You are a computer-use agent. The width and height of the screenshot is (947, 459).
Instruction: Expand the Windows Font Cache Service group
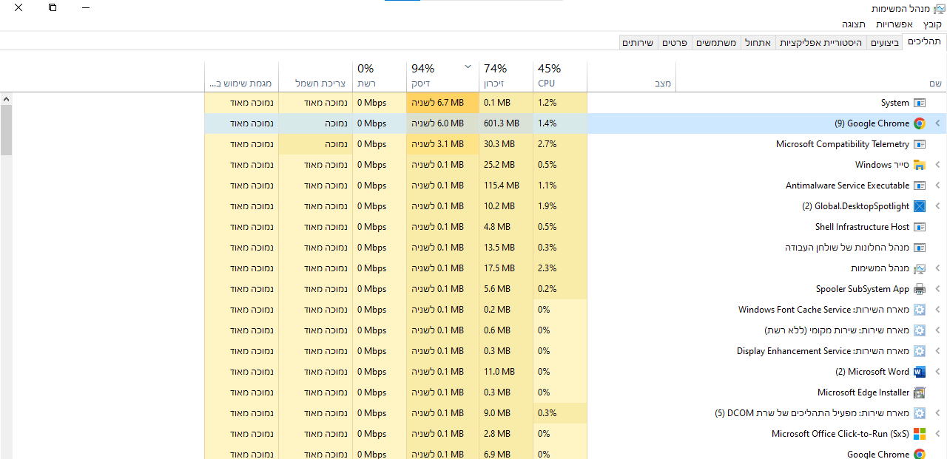(x=937, y=310)
